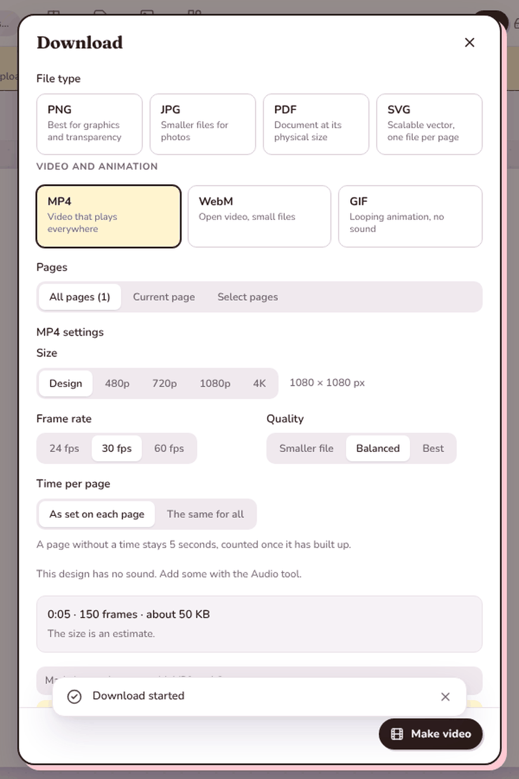Dismiss the Download started notification
The image size is (519, 779).
(445, 697)
